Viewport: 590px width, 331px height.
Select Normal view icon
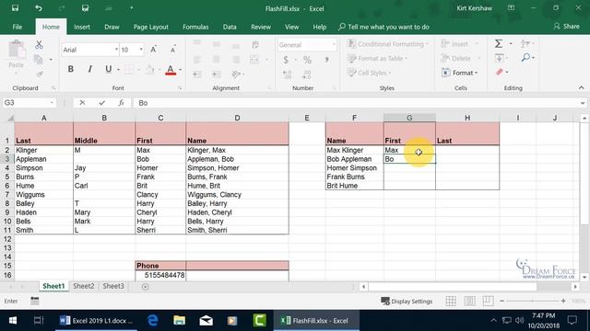coord(451,301)
